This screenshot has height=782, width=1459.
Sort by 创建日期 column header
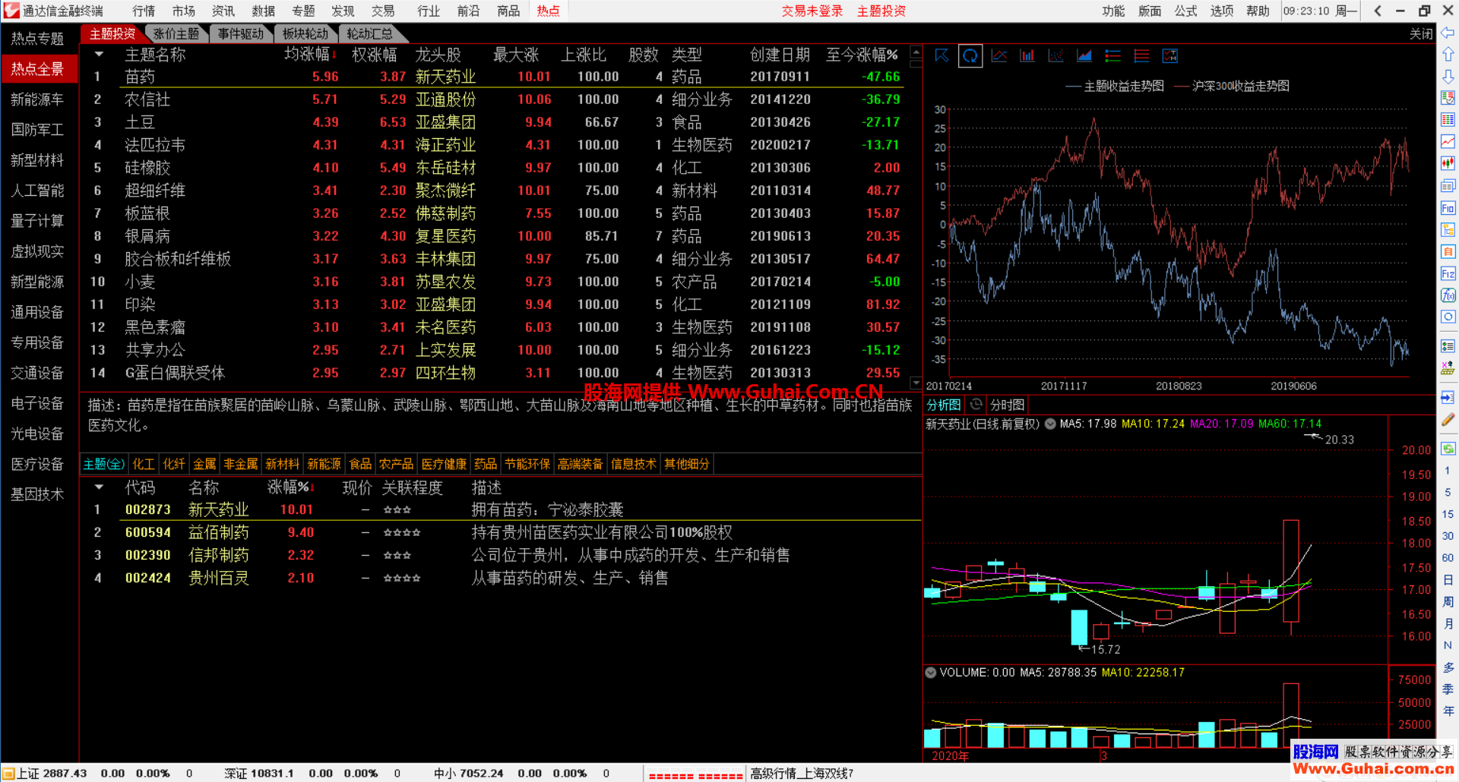tap(780, 55)
